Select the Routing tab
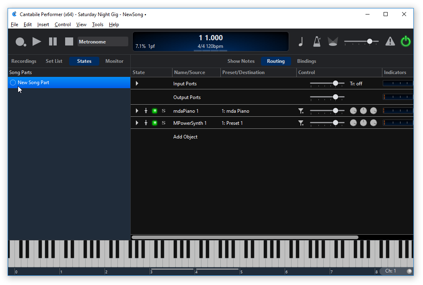The image size is (423, 285). click(x=276, y=61)
